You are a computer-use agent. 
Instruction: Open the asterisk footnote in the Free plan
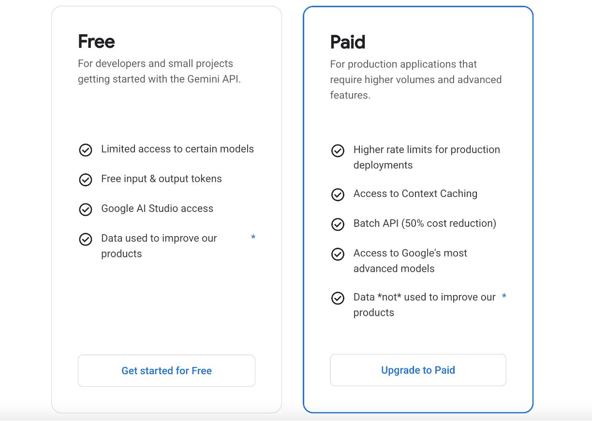click(253, 238)
